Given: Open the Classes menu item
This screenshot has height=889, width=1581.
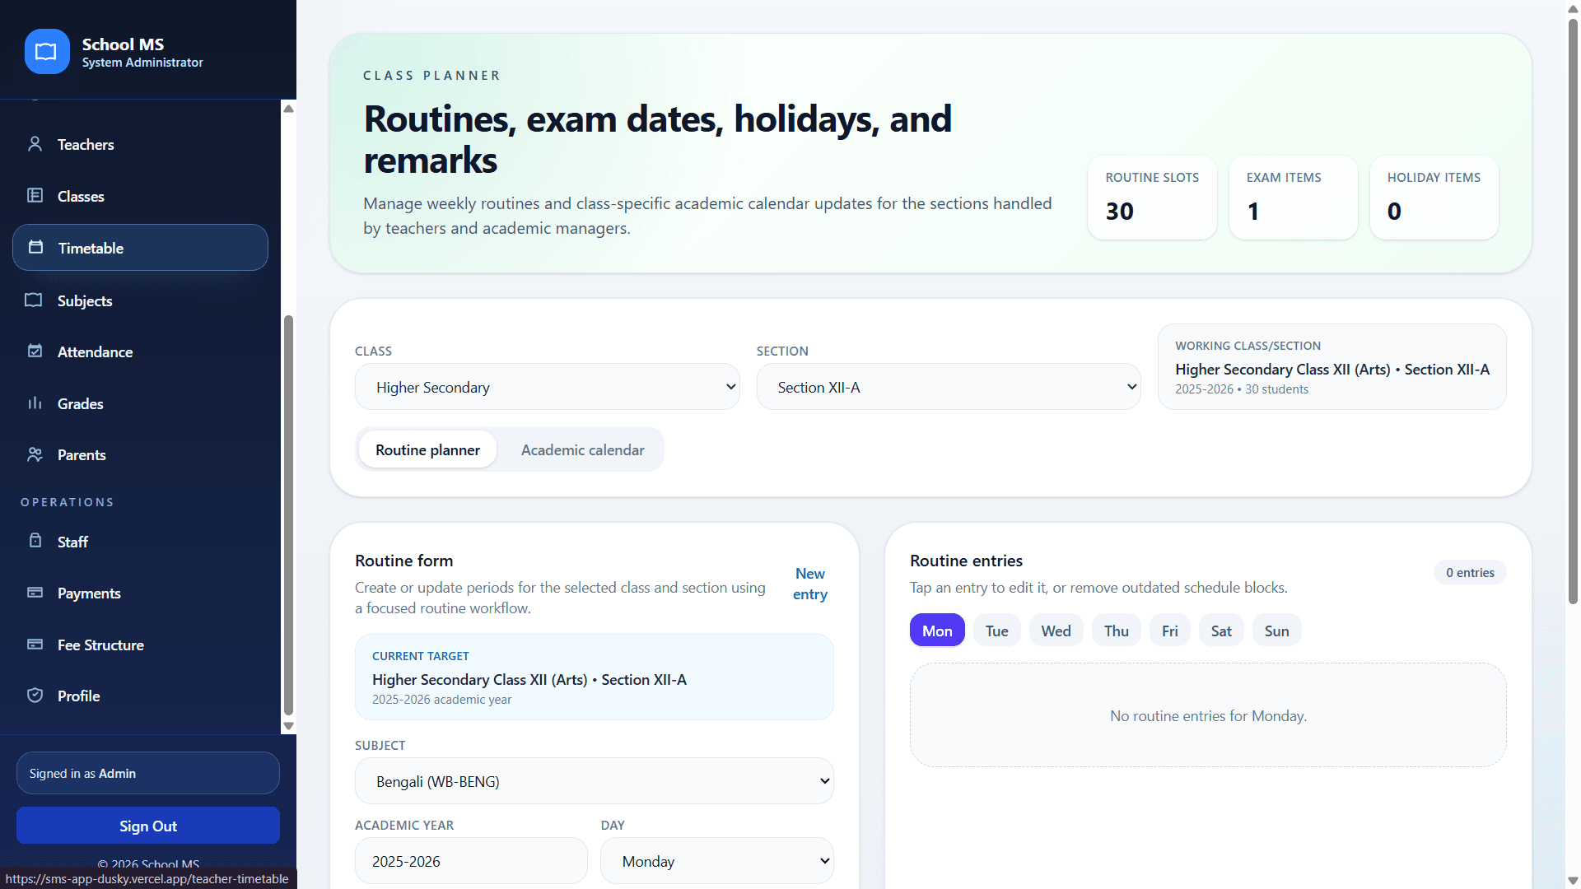Looking at the screenshot, I should (140, 197).
